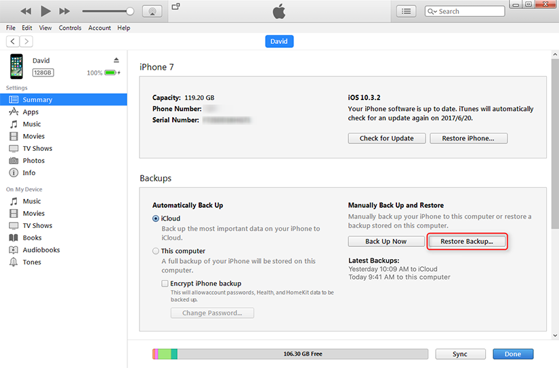This screenshot has width=559, height=368.
Task: Click the David device button
Action: point(279,41)
